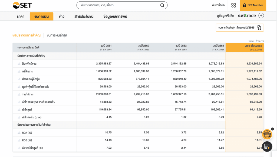This screenshot has width=277, height=157.
Task: Open the favorites list floating button
Action: (x=267, y=146)
